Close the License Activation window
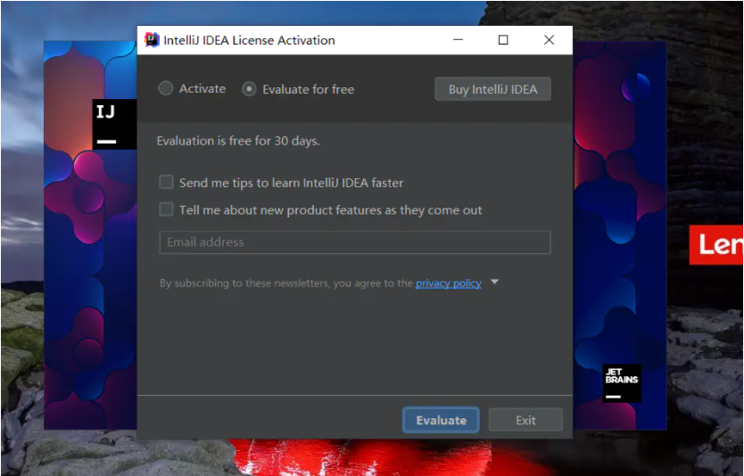 (x=549, y=40)
